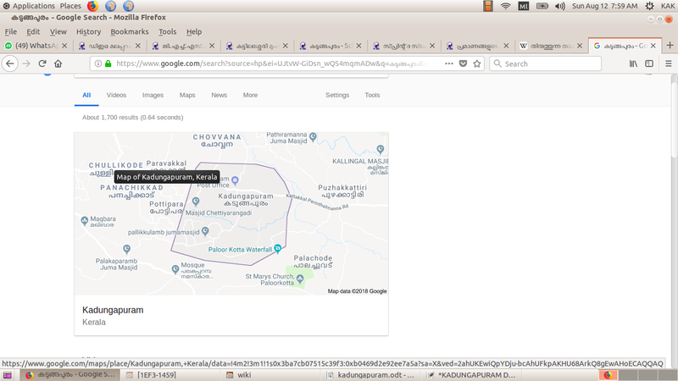This screenshot has width=678, height=381.
Task: Expand the More search filters option
Action: tap(250, 95)
